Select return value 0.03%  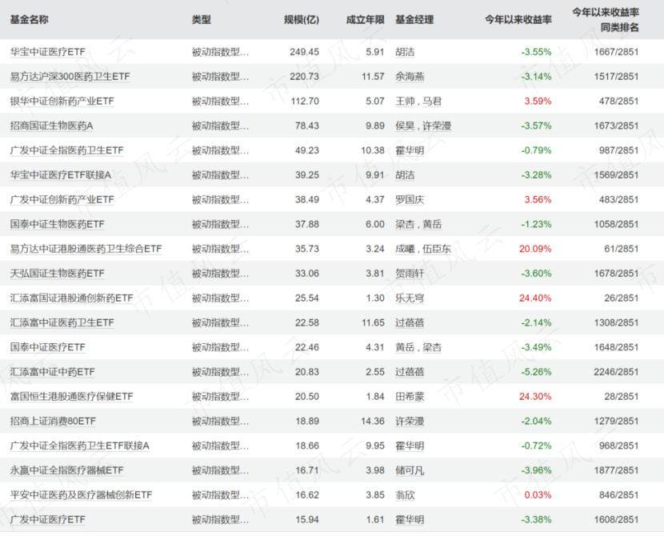coord(538,494)
